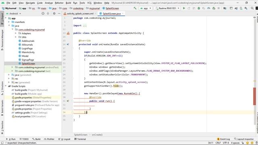Open the Terminal tool window
The image size is (258, 145).
click(x=80, y=139)
